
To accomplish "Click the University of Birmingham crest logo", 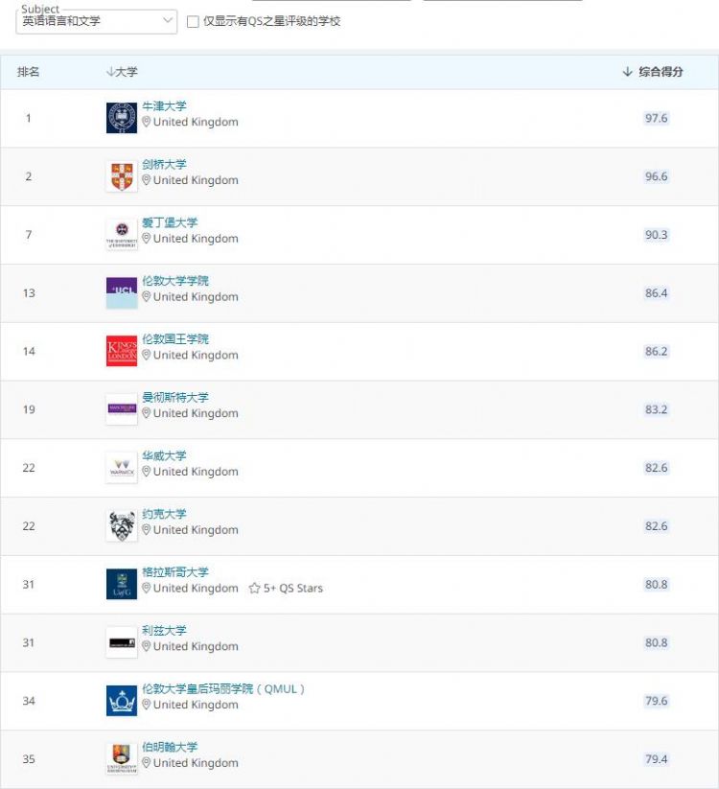I will point(122,759).
